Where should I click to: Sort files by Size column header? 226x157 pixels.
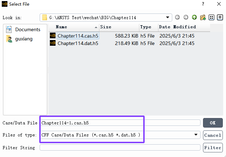coord(119,27)
